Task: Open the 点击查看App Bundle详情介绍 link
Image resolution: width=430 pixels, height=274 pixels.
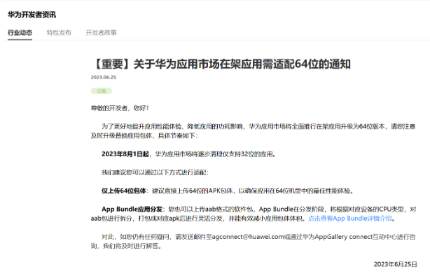Action: click(350, 219)
